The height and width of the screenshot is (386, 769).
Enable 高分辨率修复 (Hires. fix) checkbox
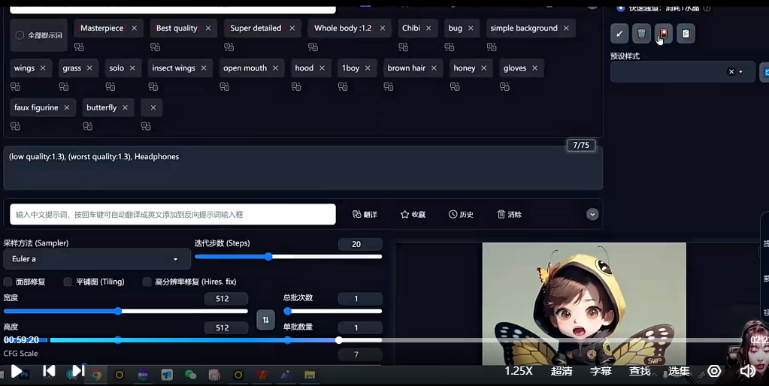pos(147,282)
